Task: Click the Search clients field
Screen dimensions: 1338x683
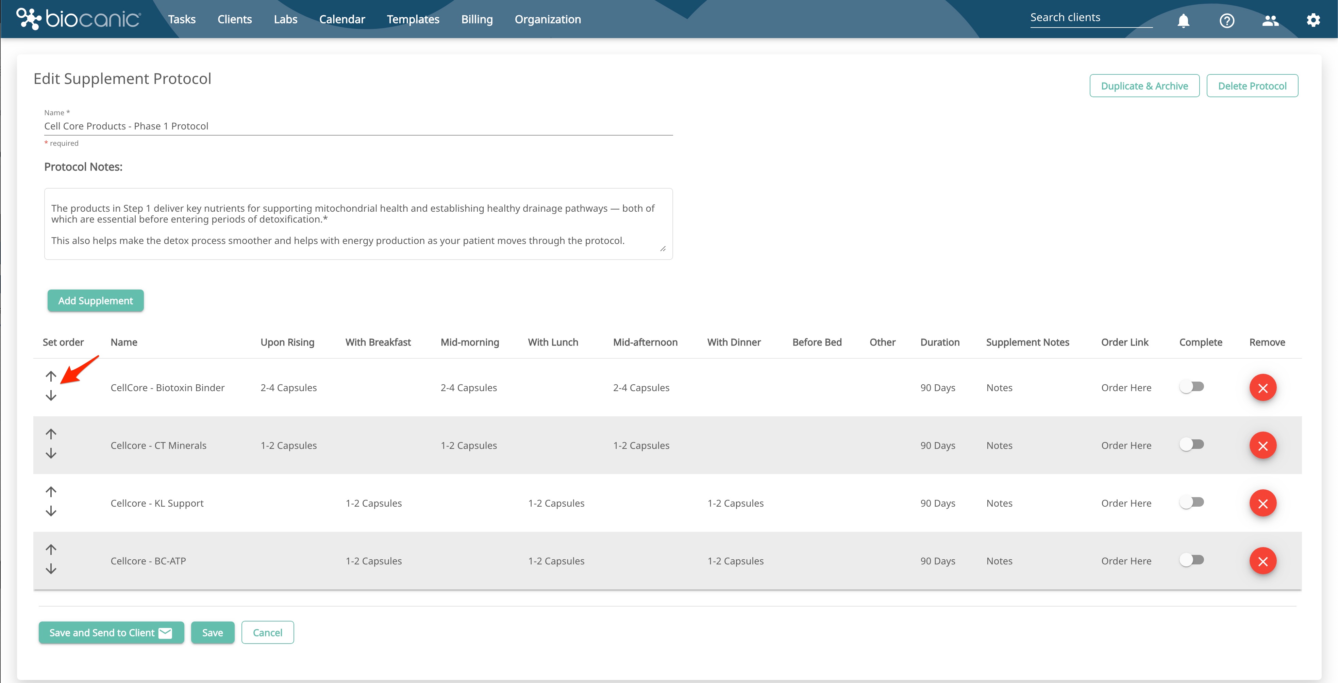Action: pos(1091,18)
